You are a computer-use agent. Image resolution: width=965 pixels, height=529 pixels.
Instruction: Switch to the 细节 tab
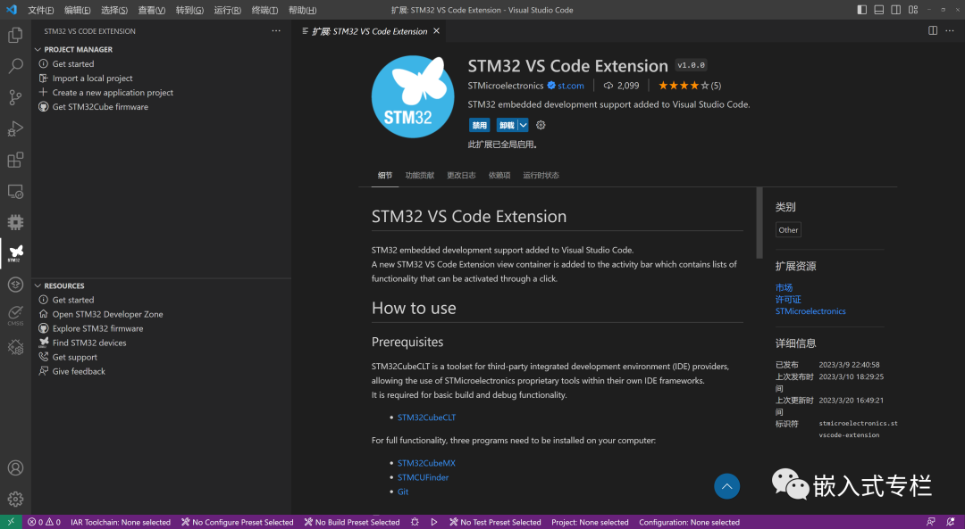[385, 176]
